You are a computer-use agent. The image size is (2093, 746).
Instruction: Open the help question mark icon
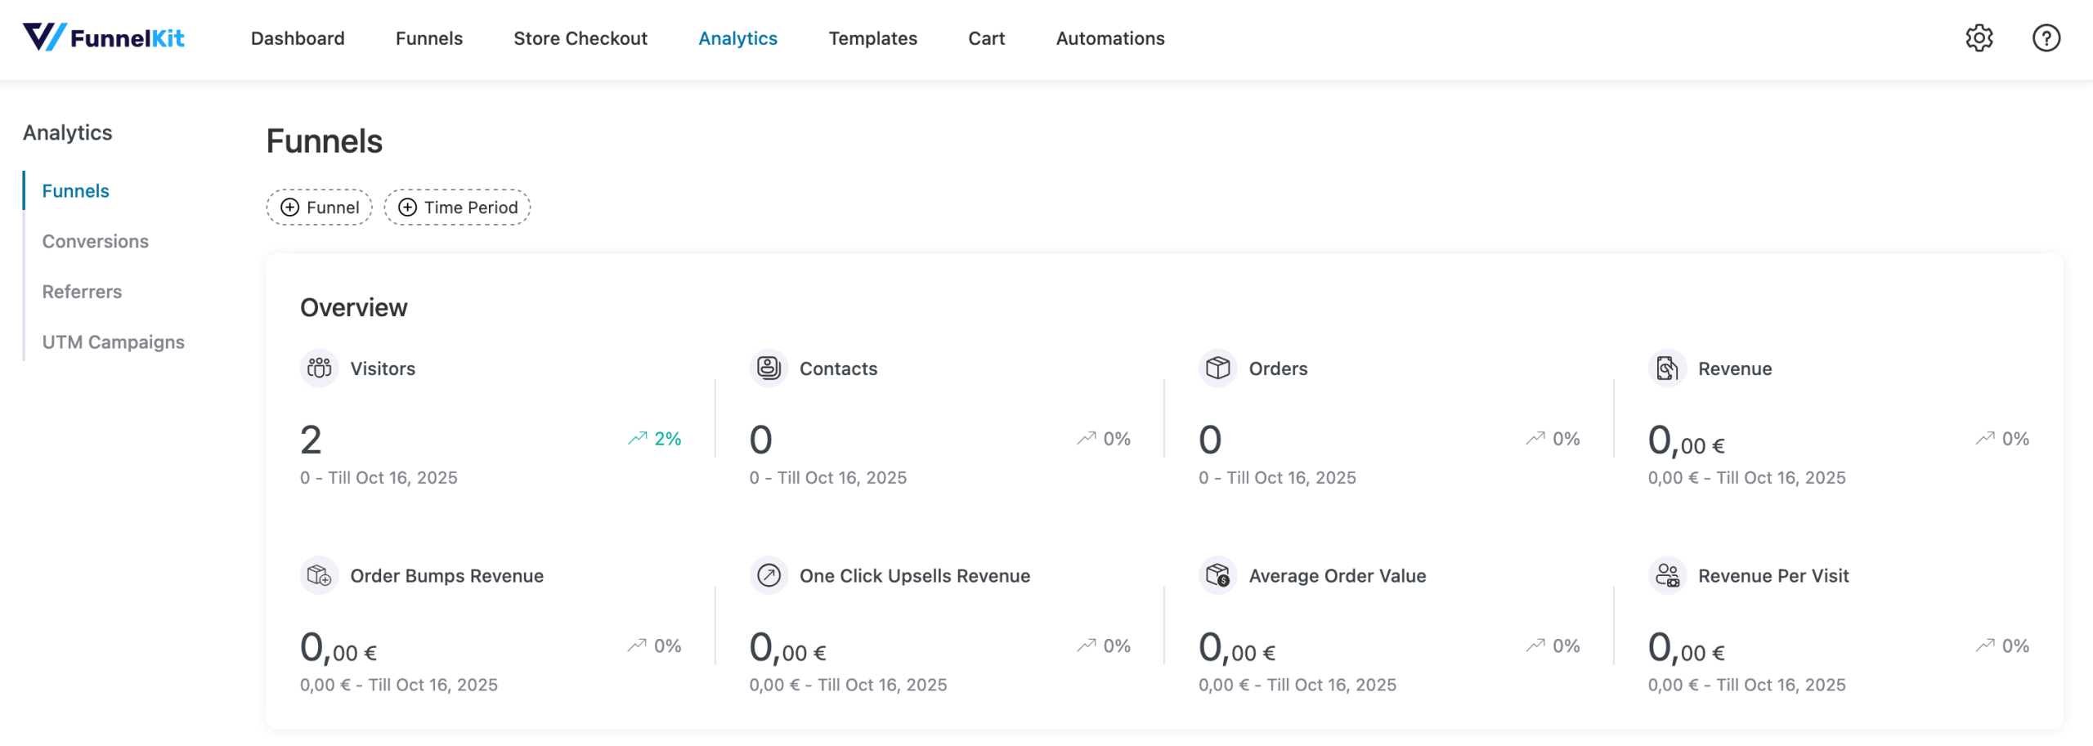2046,38
